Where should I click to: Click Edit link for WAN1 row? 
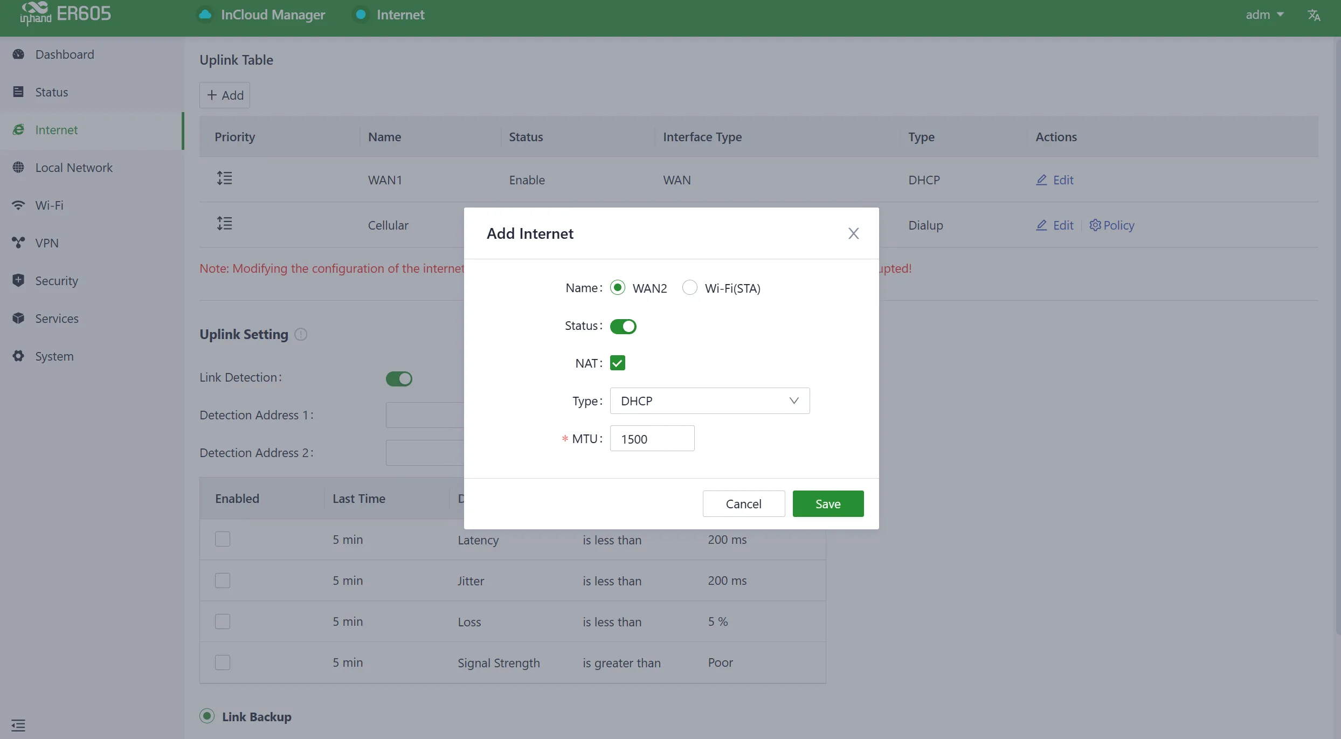click(1055, 180)
